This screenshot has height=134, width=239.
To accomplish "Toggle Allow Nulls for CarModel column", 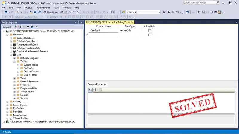I will (150, 31).
